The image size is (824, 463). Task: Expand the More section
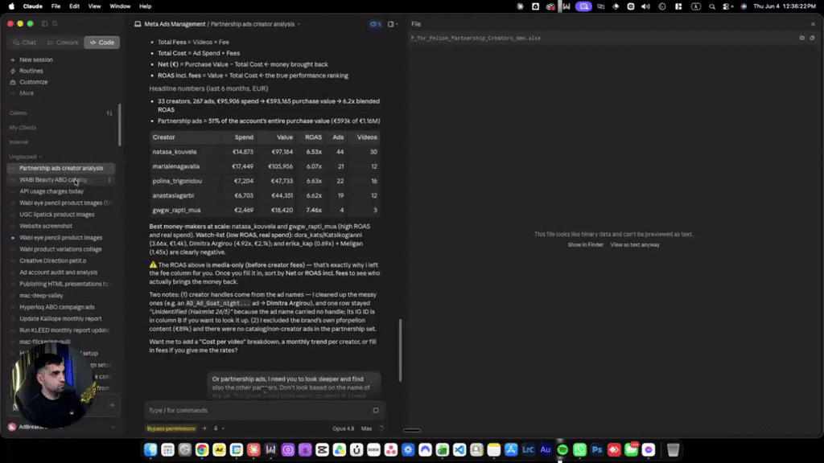click(27, 93)
